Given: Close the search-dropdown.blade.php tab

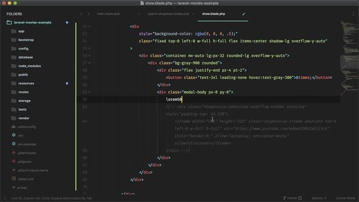Looking at the screenshot, I should point(193,14).
